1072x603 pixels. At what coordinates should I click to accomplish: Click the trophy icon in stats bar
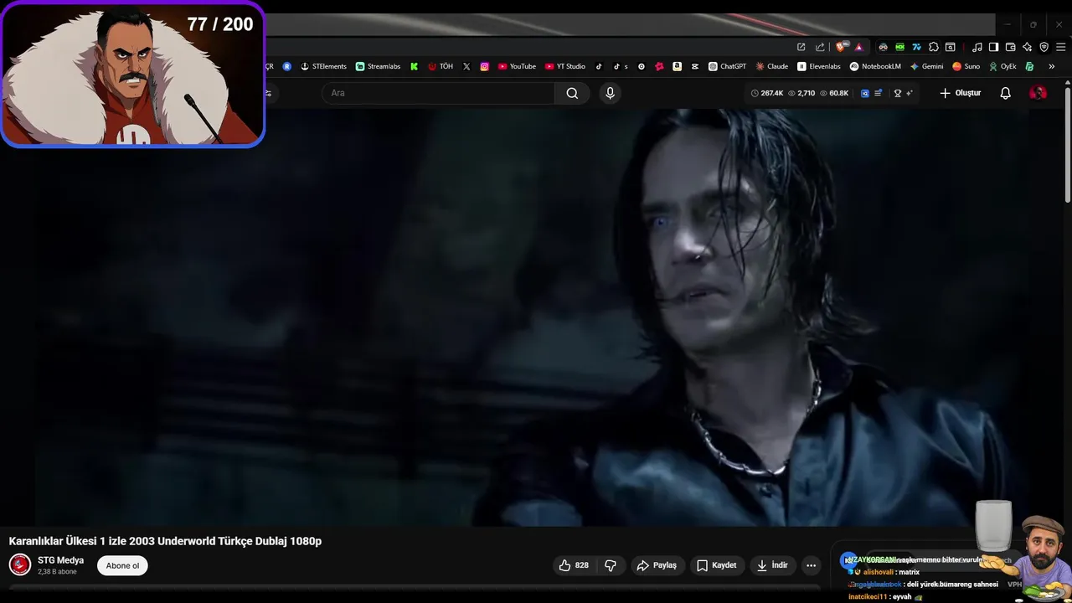[x=898, y=93]
